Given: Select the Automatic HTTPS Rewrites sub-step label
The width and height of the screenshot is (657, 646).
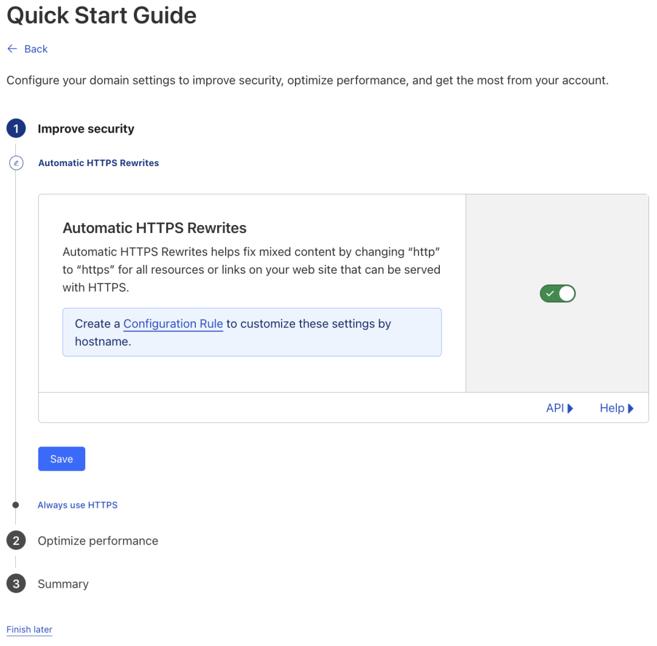Looking at the screenshot, I should pyautogui.click(x=99, y=163).
